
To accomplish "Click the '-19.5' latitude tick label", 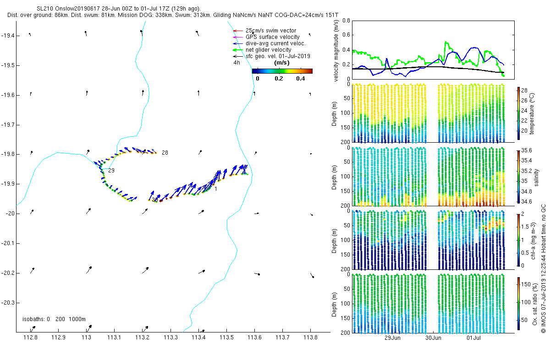I will coord(8,65).
